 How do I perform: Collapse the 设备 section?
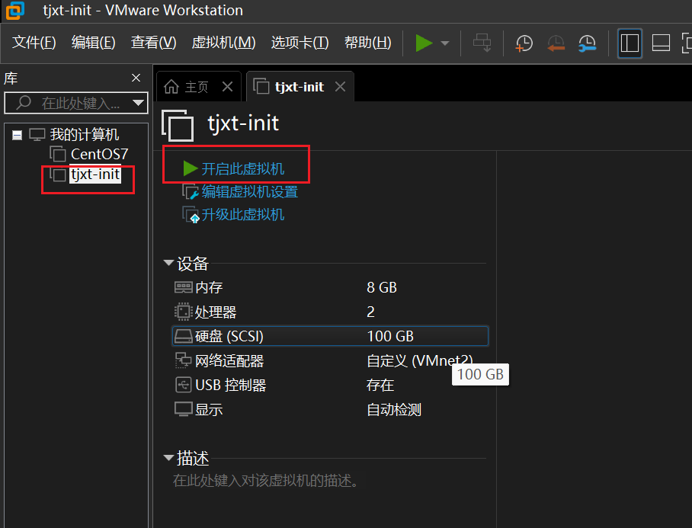click(x=168, y=262)
